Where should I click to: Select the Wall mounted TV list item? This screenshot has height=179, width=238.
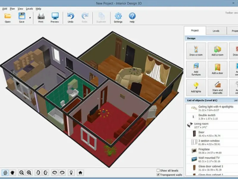tap(212, 159)
